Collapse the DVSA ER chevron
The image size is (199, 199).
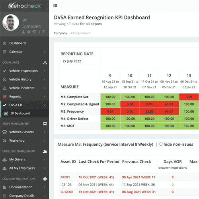pos(45,105)
